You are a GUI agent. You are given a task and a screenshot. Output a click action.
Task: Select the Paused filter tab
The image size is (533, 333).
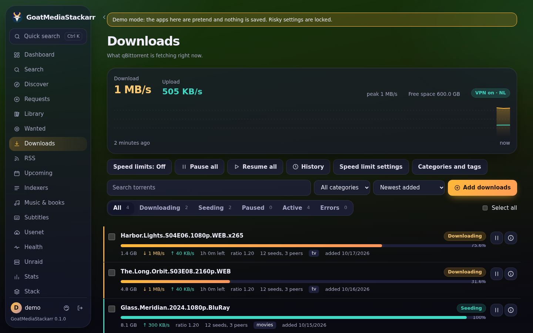pos(257,208)
